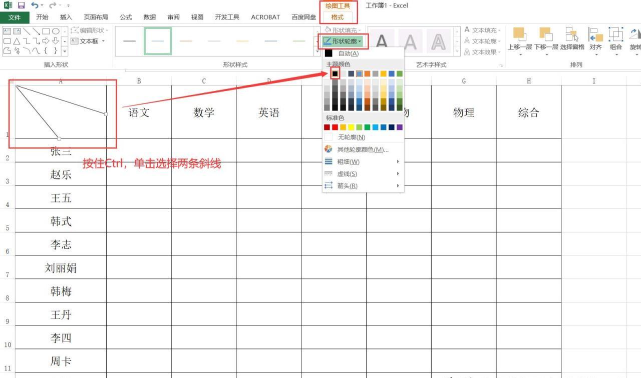Pick the orange theme color swatch
The width and height of the screenshot is (641, 378).
click(367, 73)
